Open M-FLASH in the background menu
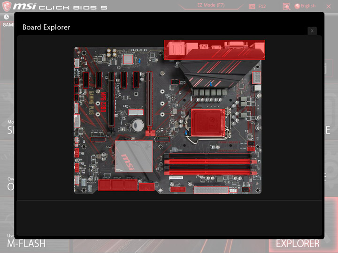Viewport: 338px width, 253px height. pyautogui.click(x=26, y=244)
